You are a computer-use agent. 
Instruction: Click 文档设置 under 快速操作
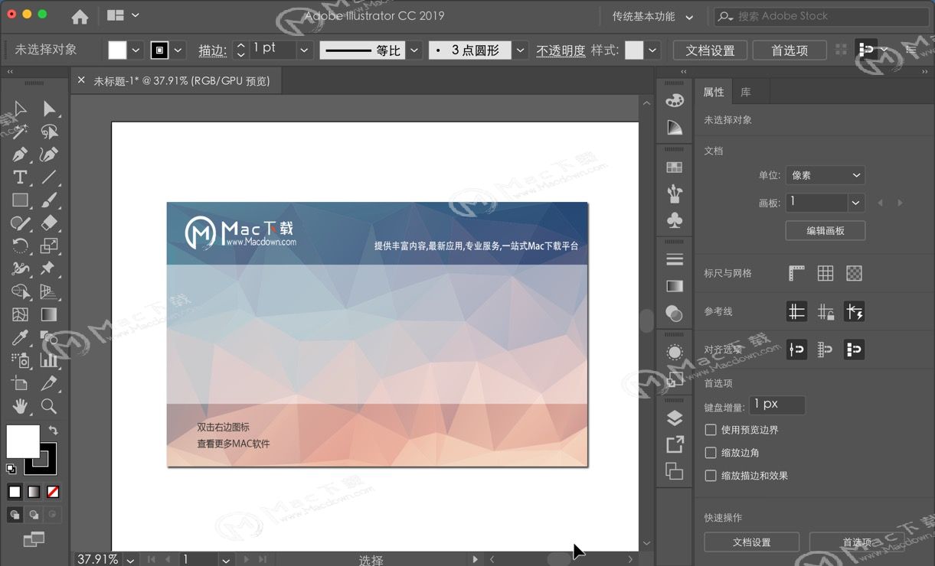click(751, 542)
